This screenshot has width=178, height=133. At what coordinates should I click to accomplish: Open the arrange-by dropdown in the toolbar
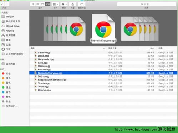click(x=55, y=4)
